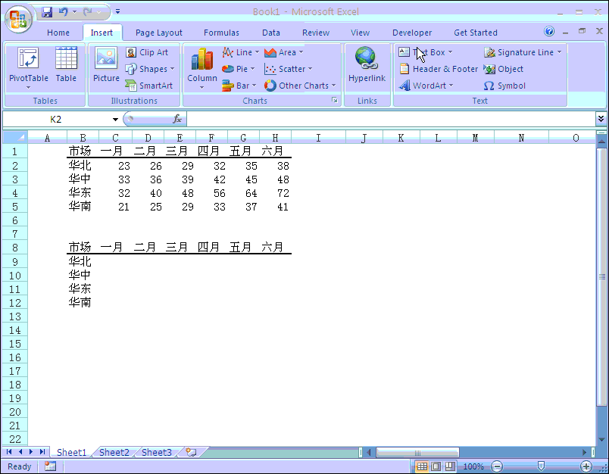Insert a Text Box
This screenshot has height=474, width=609.
tap(425, 52)
